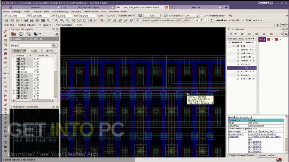Click the Terms button

50,51
